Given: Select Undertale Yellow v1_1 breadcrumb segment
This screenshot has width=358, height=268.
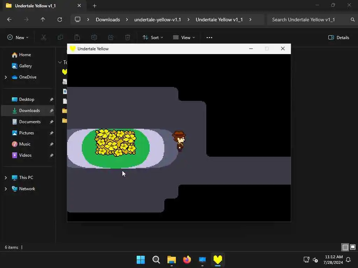Looking at the screenshot, I should [219, 20].
